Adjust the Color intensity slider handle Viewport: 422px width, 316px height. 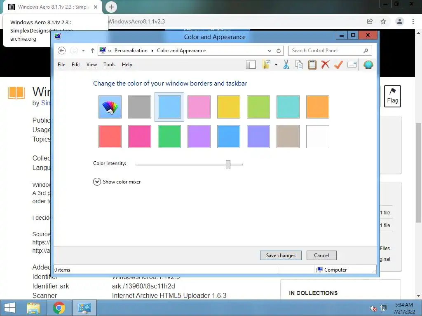pos(228,165)
